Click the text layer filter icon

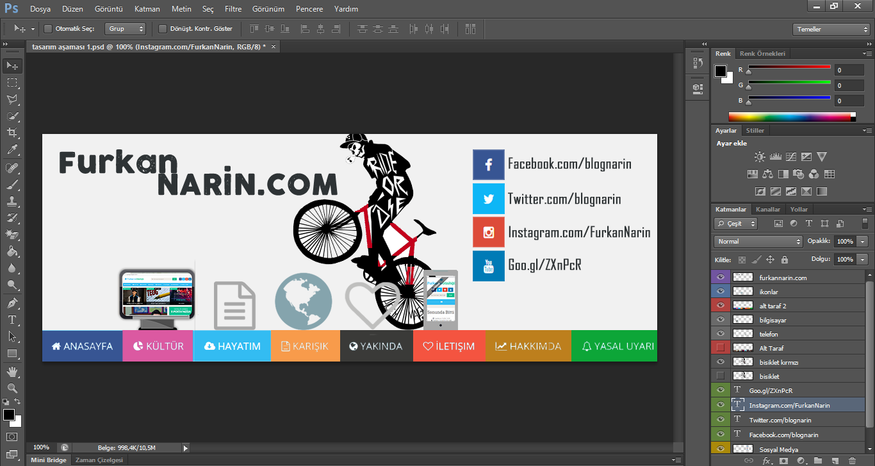pyautogui.click(x=809, y=224)
